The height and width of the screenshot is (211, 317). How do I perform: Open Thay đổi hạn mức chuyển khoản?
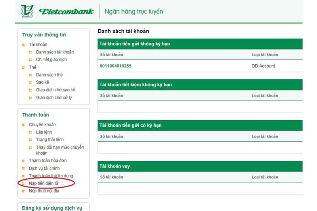click(x=60, y=150)
